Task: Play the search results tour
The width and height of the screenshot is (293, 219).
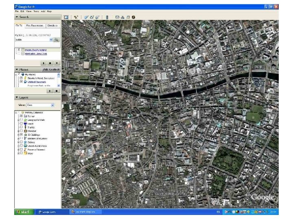Action: point(44,63)
